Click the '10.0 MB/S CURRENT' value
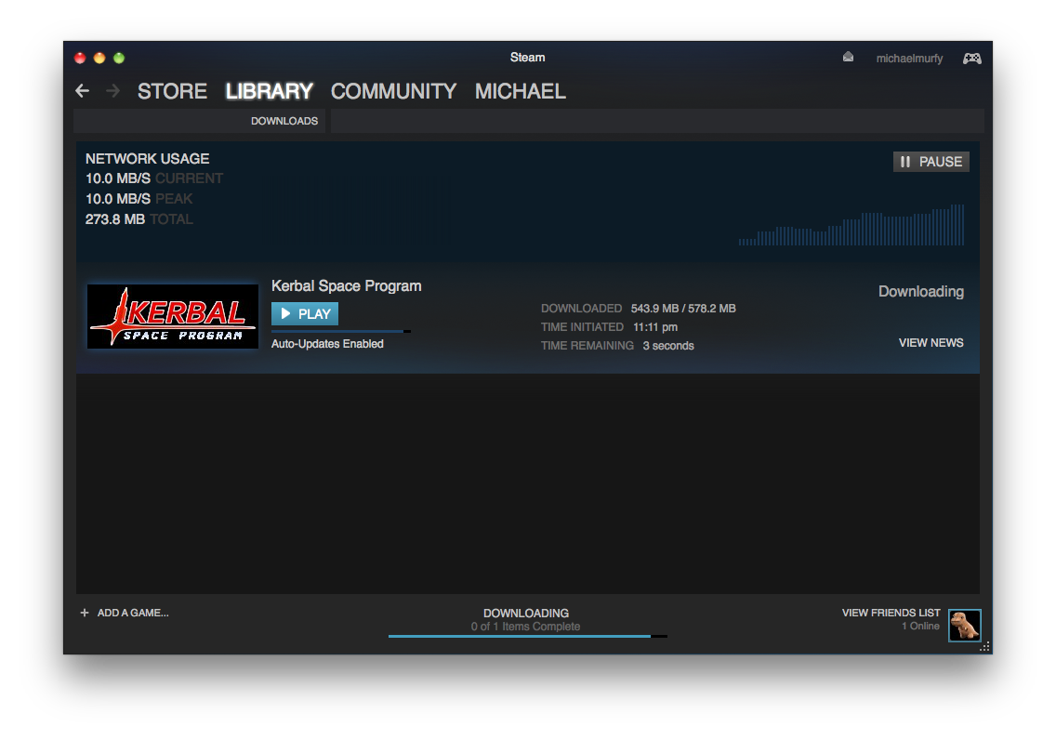The image size is (1056, 740). point(154,178)
